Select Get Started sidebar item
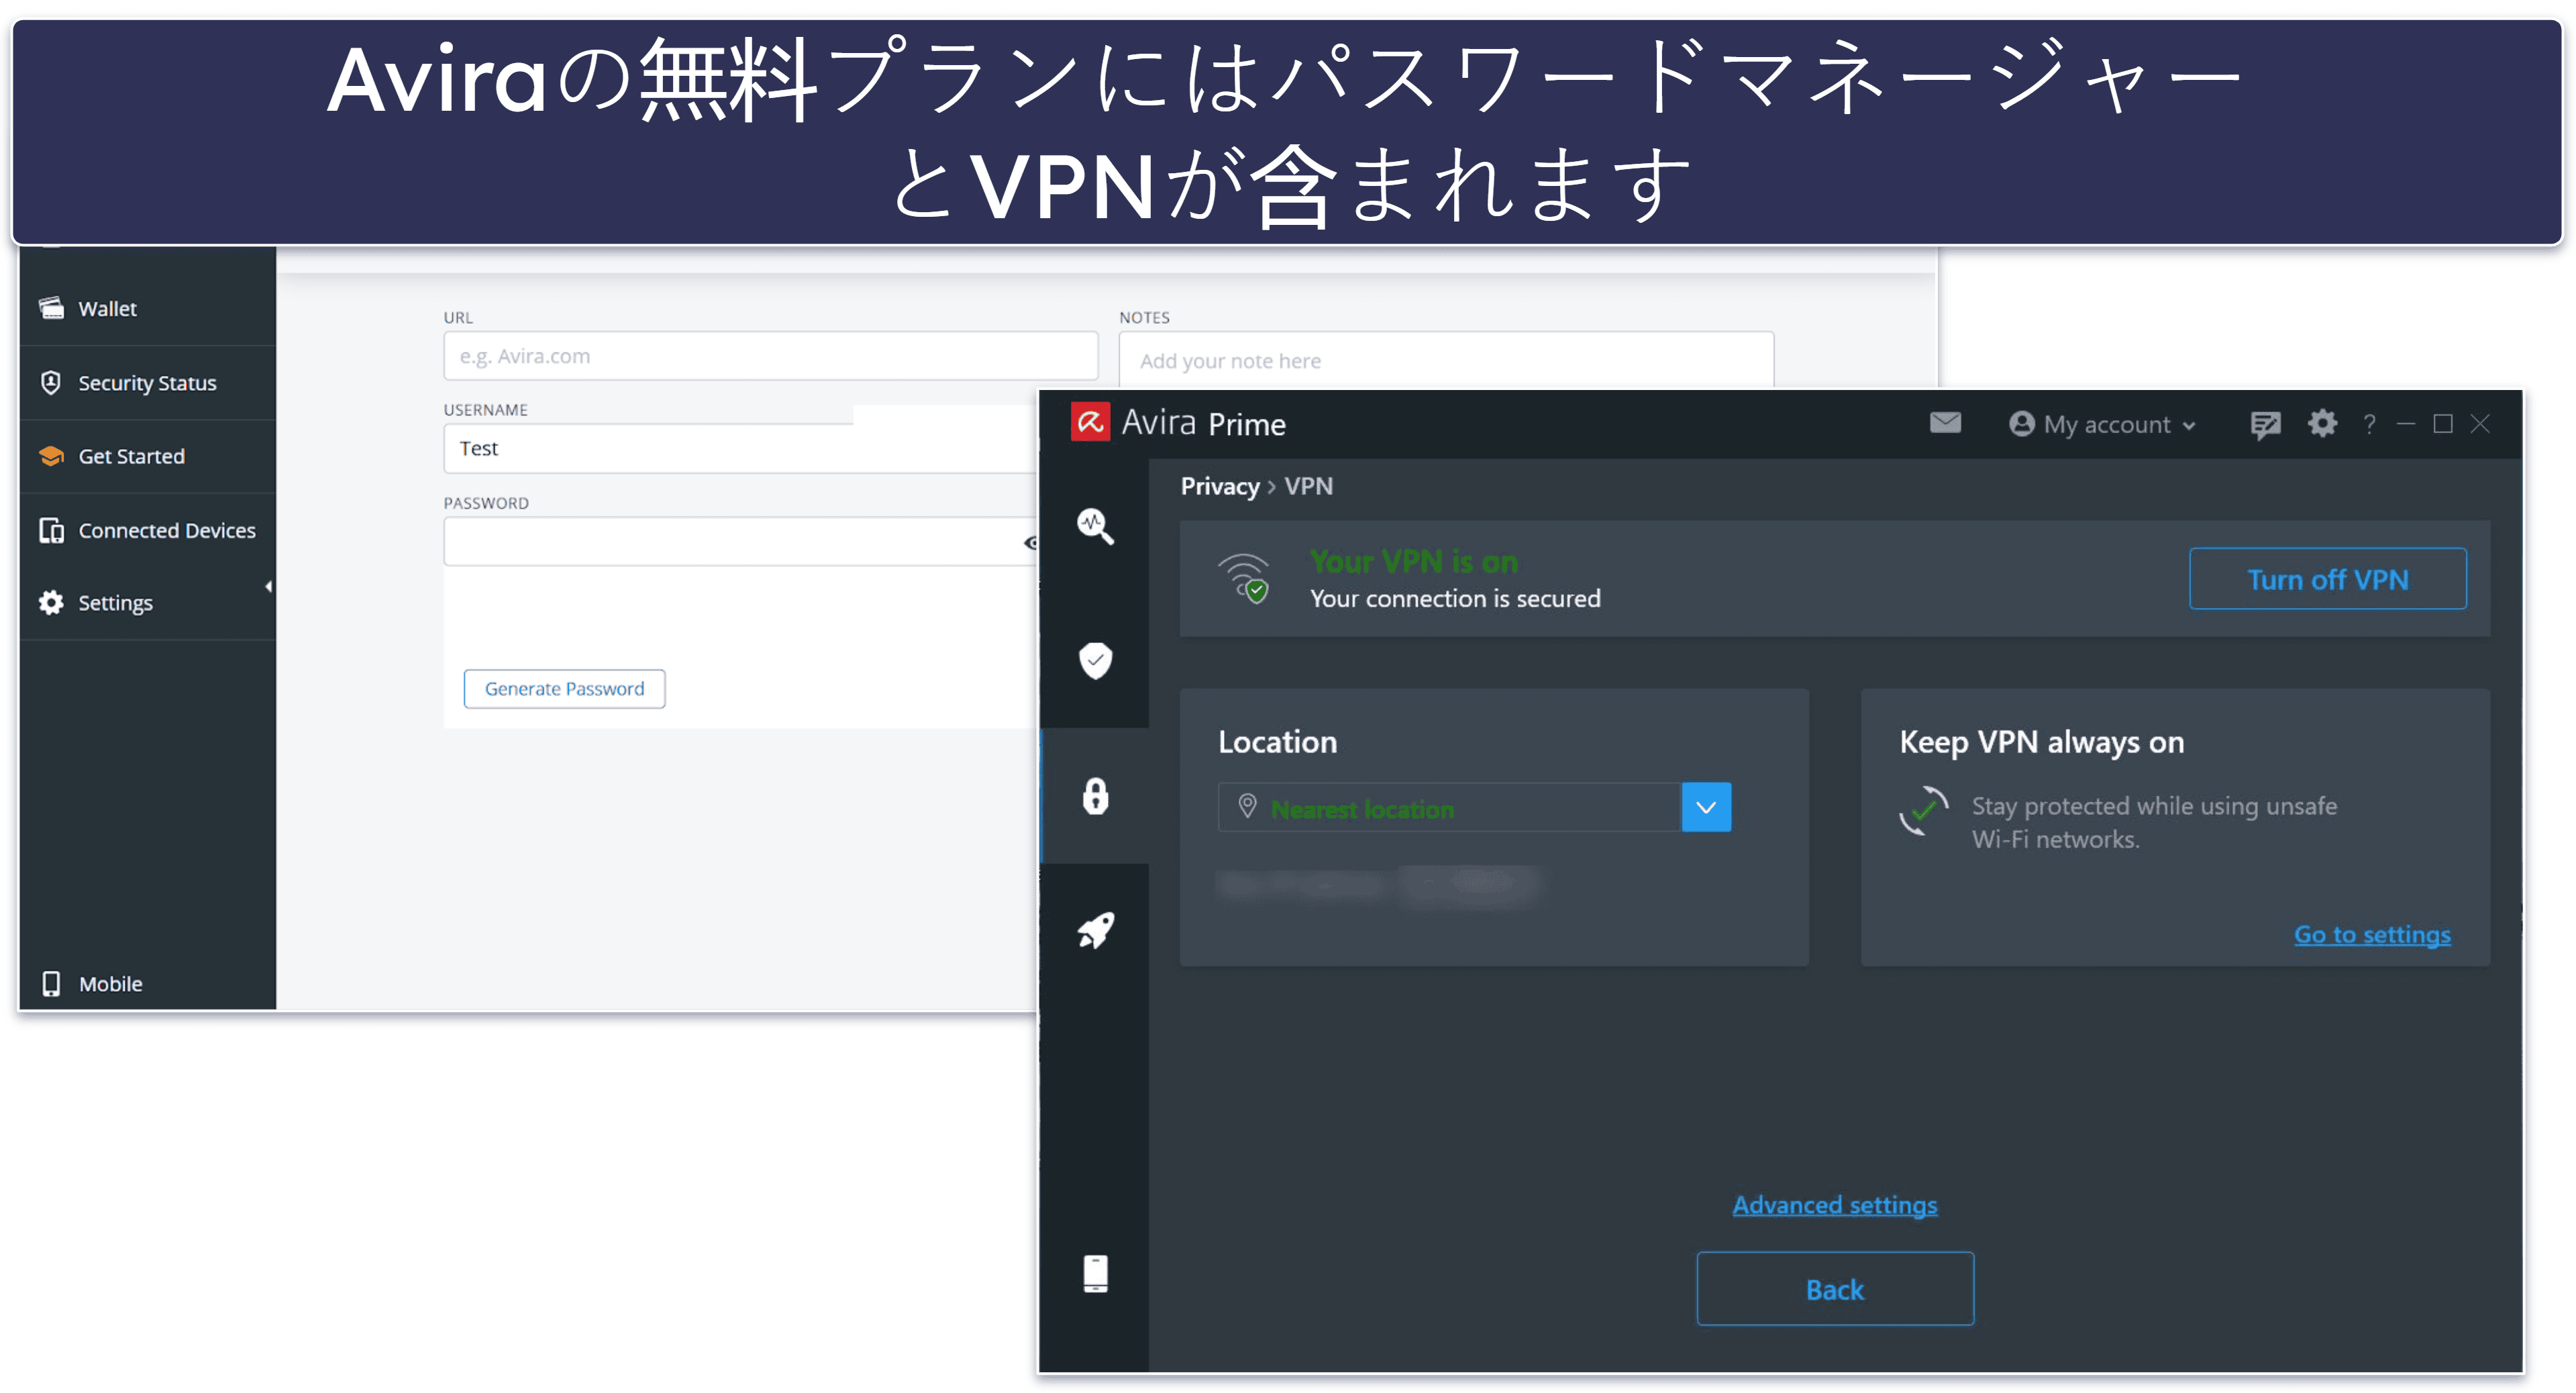The width and height of the screenshot is (2576, 1393). [147, 457]
